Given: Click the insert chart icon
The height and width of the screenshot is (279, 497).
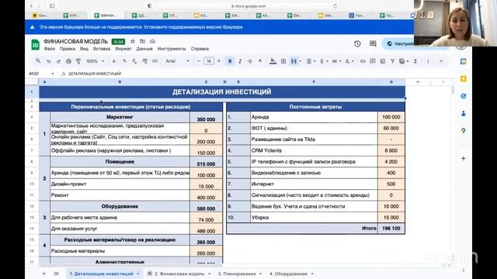Looking at the screenshot, I should (383, 61).
